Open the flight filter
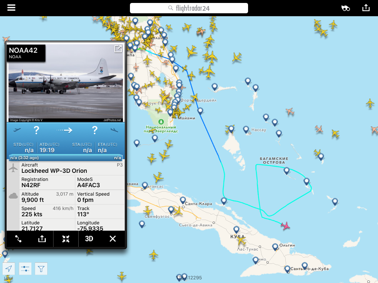Viewport: 378px width, 283px height. click(41, 269)
